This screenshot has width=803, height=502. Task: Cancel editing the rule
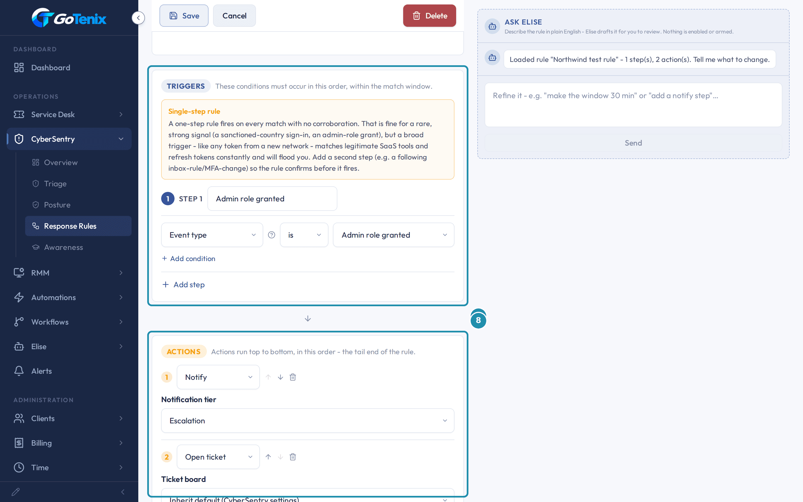[234, 16]
